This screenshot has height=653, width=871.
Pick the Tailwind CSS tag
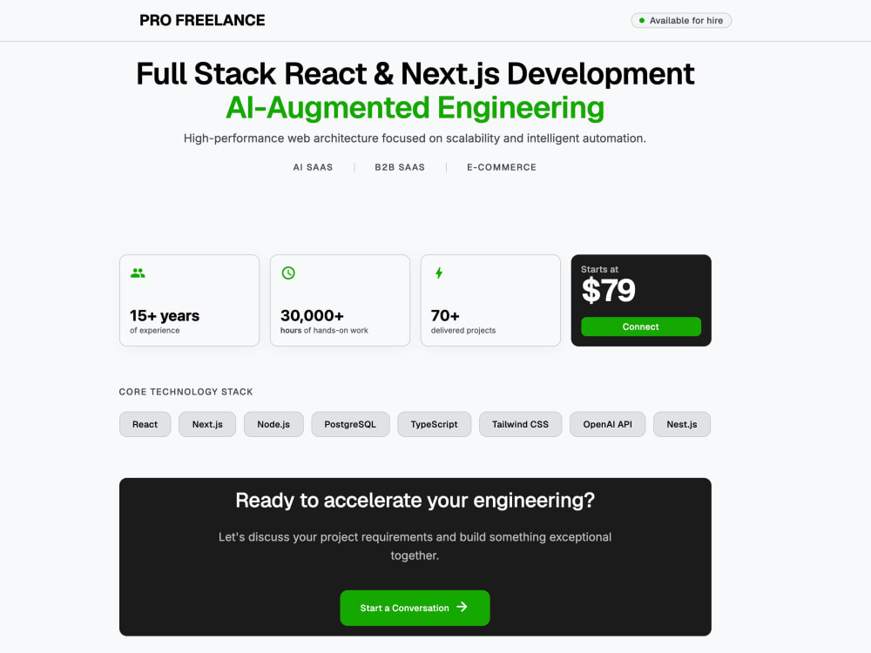coord(520,424)
